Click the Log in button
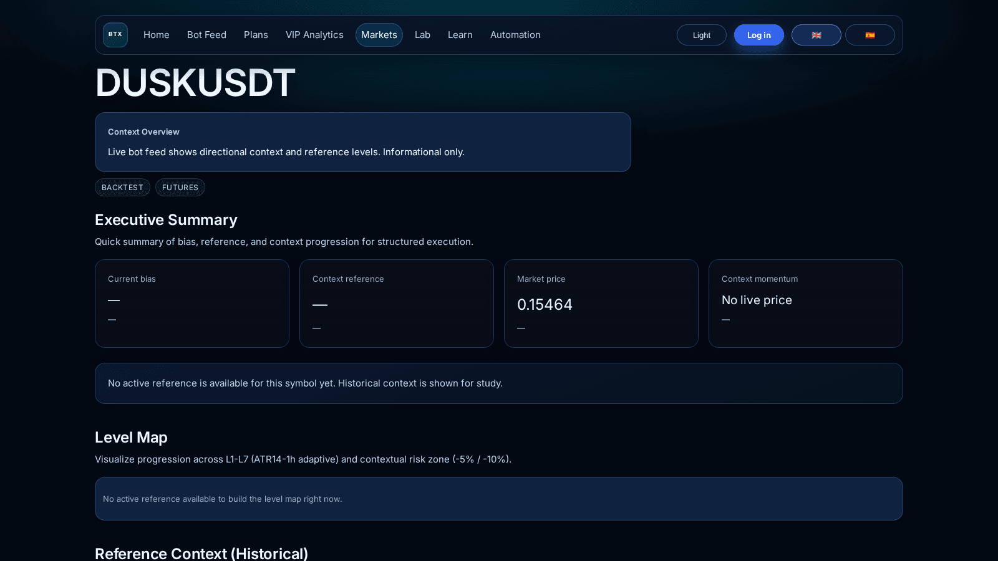 click(x=758, y=35)
